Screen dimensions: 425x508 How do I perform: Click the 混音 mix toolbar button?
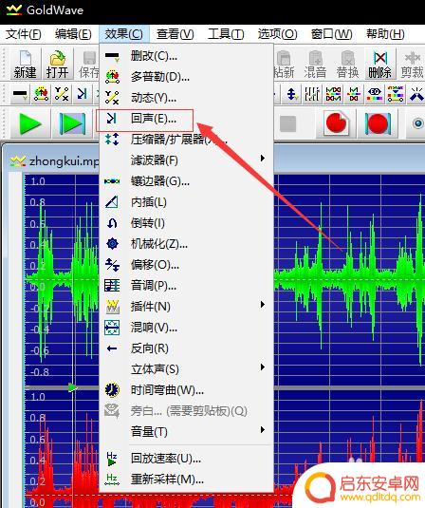pyautogui.click(x=315, y=65)
